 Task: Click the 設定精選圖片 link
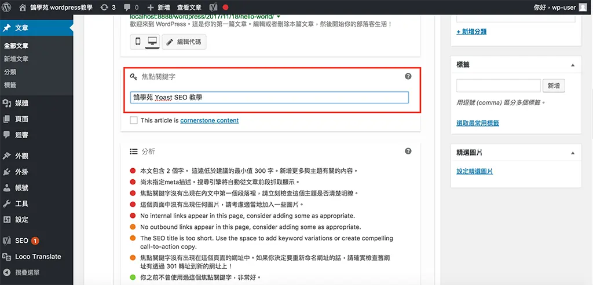[475, 172]
